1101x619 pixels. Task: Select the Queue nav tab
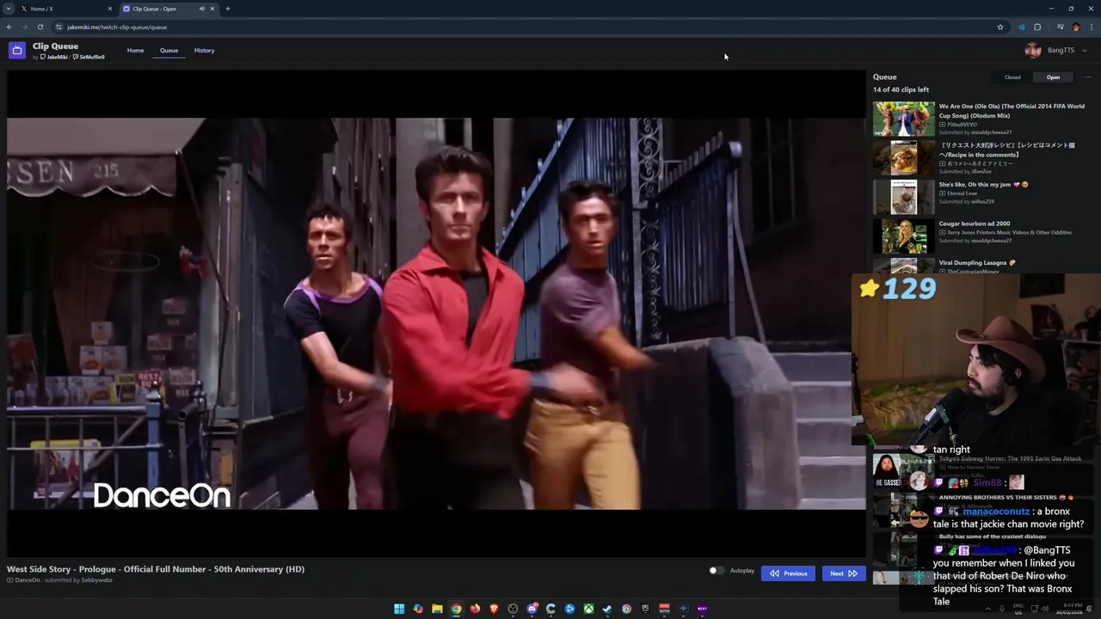[169, 51]
